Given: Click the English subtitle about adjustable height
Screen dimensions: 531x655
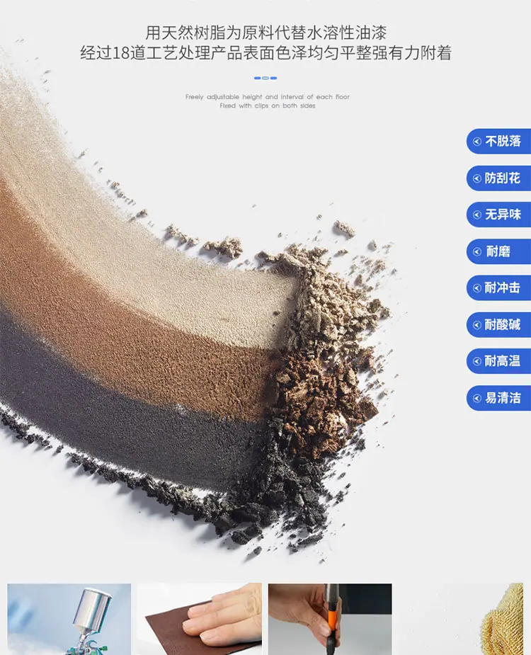Looking at the screenshot, I should tap(268, 101).
